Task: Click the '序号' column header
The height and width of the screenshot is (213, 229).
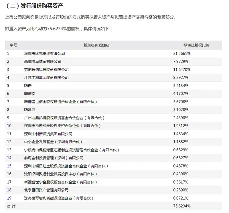Action: [x=13, y=45]
